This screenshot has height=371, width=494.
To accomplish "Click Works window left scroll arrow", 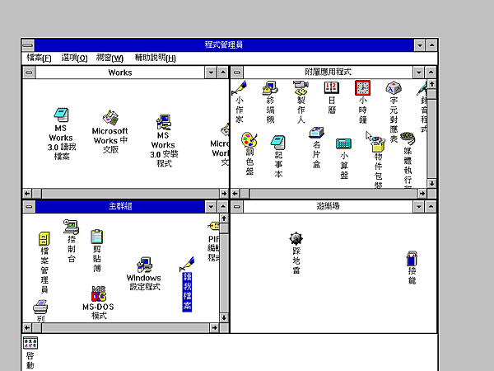I will click(27, 194).
